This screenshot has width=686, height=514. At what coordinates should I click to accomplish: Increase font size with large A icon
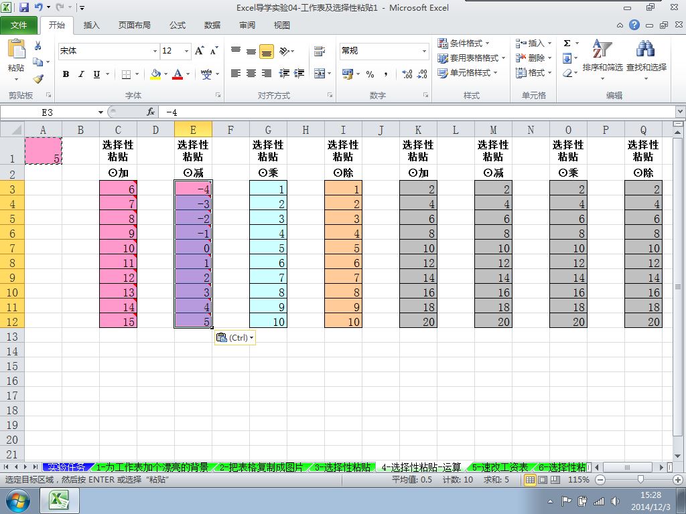pos(200,51)
